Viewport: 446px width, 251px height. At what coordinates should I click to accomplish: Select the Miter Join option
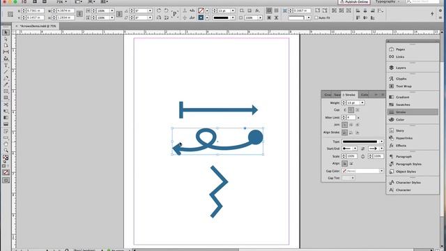[x=345, y=125]
